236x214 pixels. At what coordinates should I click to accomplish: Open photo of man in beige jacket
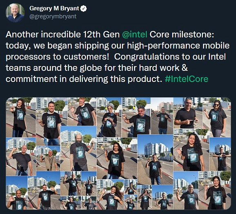point(48,158)
